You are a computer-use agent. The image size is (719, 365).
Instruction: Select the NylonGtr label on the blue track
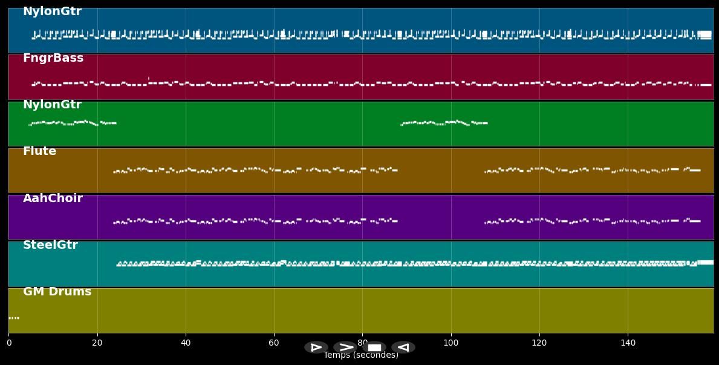[x=52, y=12]
